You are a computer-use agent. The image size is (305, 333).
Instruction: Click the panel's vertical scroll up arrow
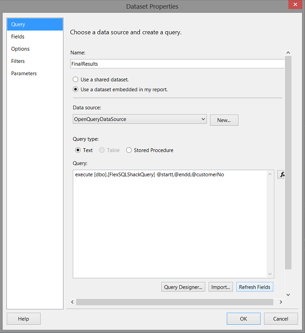click(x=288, y=53)
